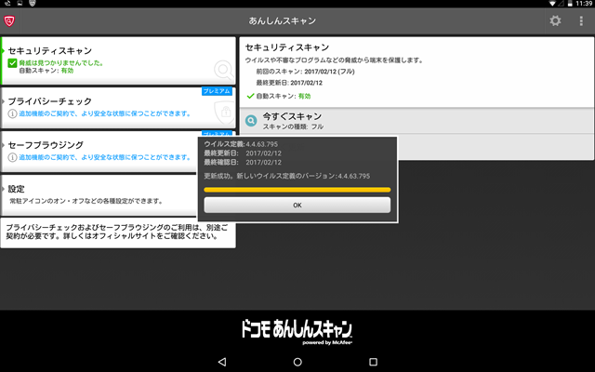Click the magnifier scan icon beside 今すぐスキャン

point(251,121)
